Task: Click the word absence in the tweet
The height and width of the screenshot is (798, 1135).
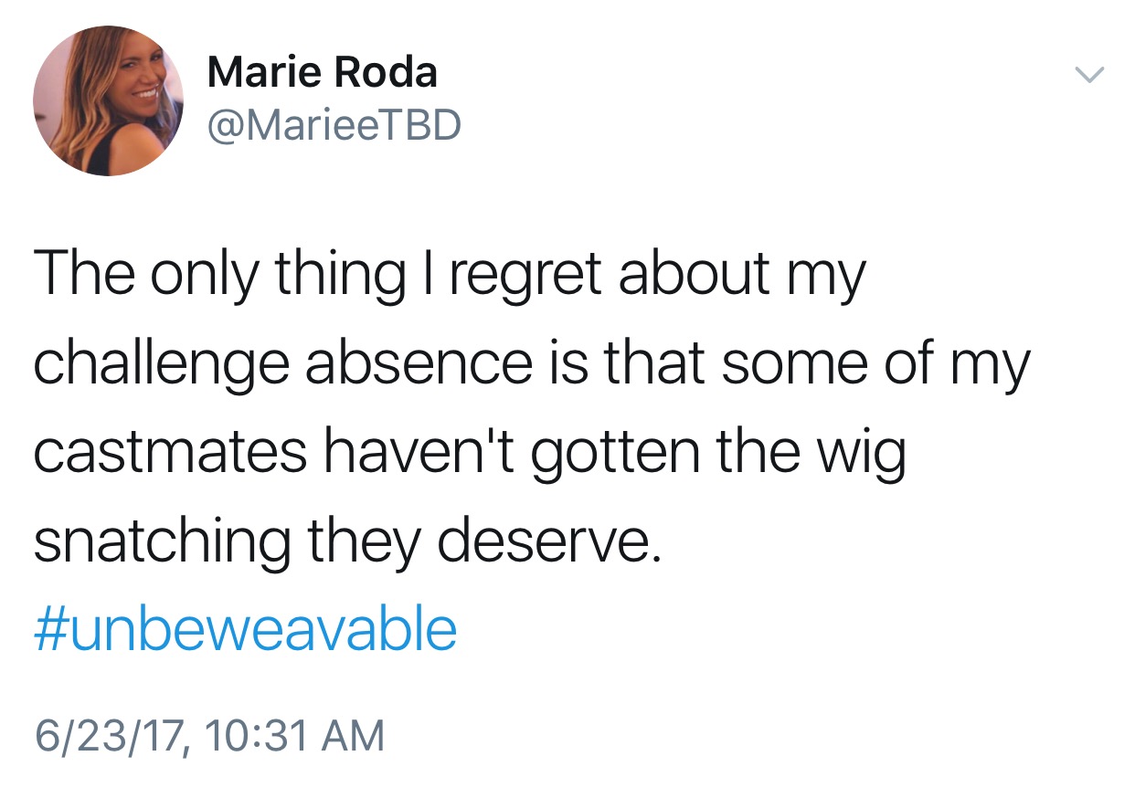Action: point(418,362)
